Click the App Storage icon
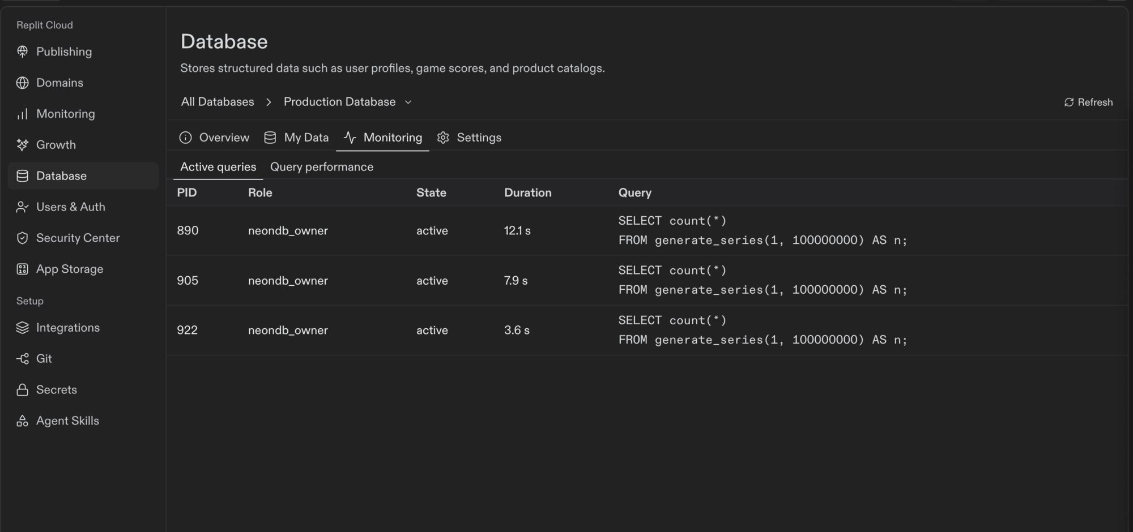This screenshot has height=532, width=1133. pyautogui.click(x=22, y=269)
